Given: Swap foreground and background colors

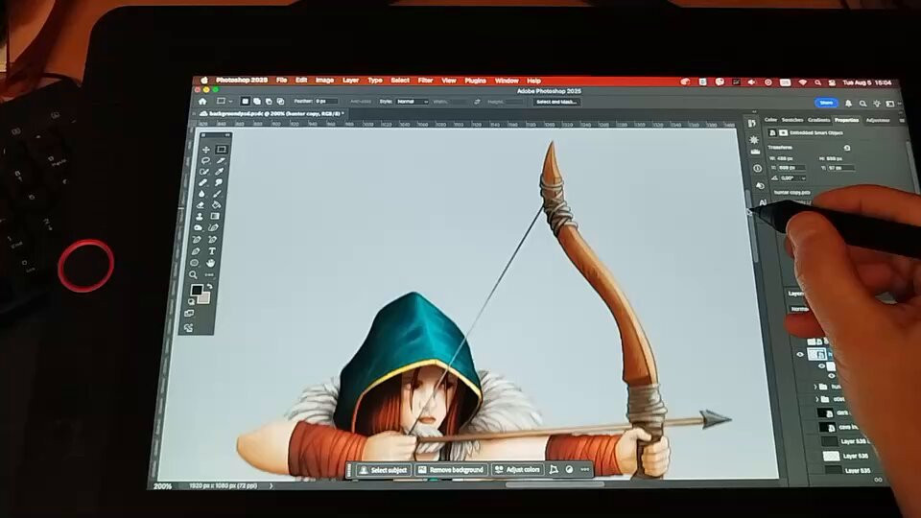Looking at the screenshot, I should click(x=209, y=287).
